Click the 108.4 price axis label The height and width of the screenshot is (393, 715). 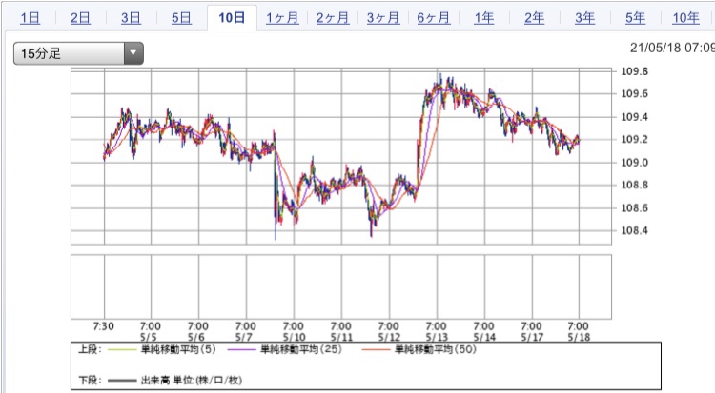click(x=634, y=231)
